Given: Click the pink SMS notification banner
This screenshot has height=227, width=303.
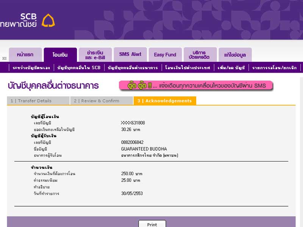Looking at the screenshot, I should [x=195, y=86].
